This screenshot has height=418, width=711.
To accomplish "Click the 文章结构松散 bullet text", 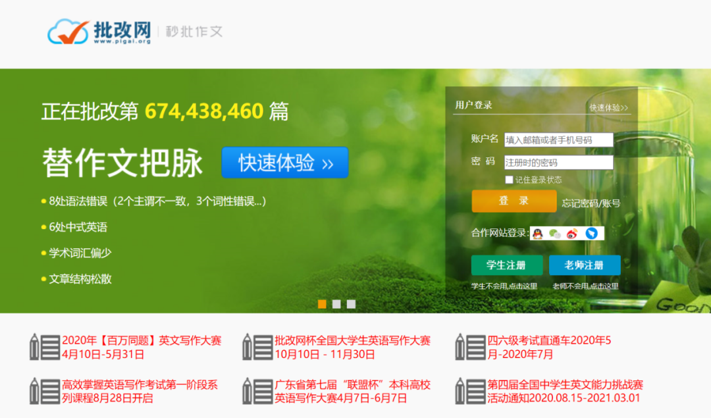I will click(x=80, y=279).
